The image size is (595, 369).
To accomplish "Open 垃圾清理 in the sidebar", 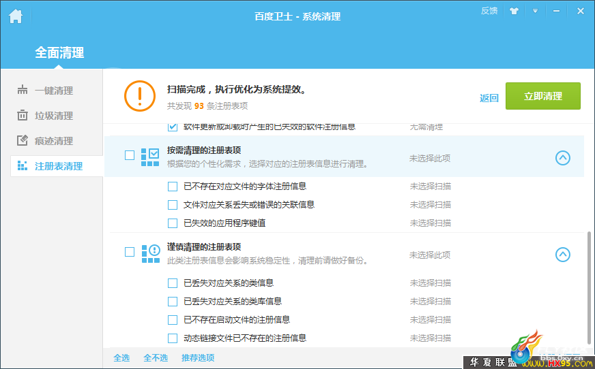I will (x=53, y=116).
